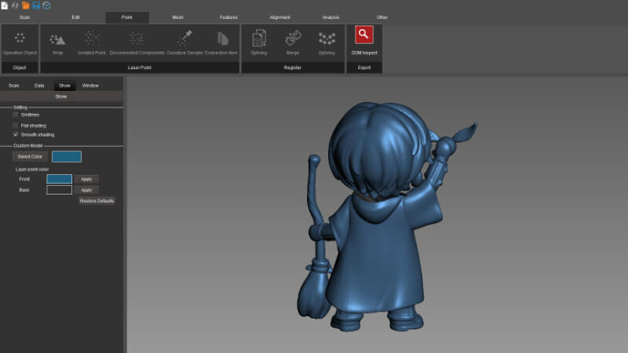Click the Restore Defaults button

pos(97,201)
